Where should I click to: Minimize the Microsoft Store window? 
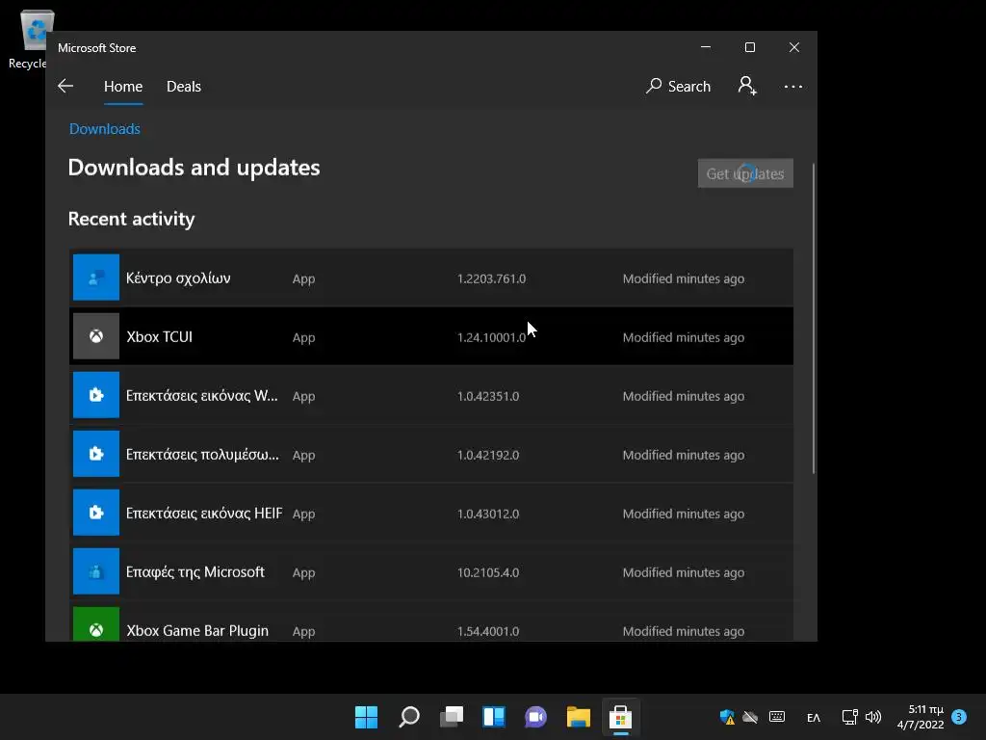pos(706,47)
